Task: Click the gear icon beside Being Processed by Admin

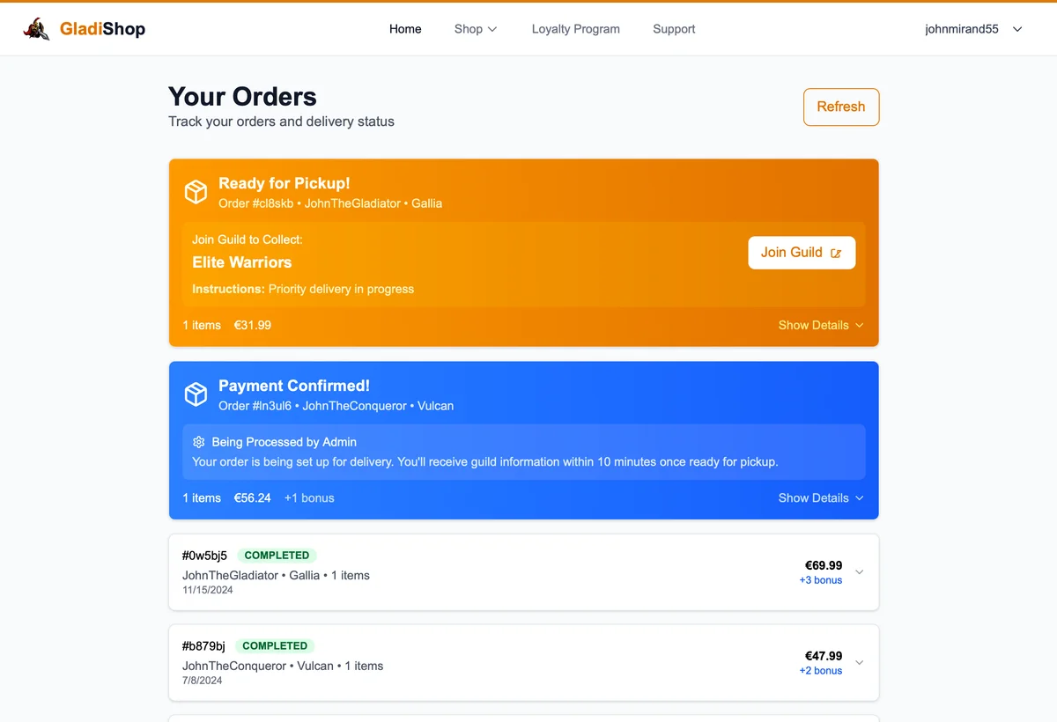Action: (199, 442)
